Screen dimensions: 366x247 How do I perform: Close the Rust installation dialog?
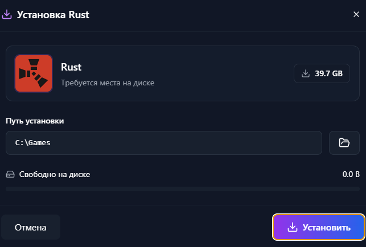click(356, 14)
